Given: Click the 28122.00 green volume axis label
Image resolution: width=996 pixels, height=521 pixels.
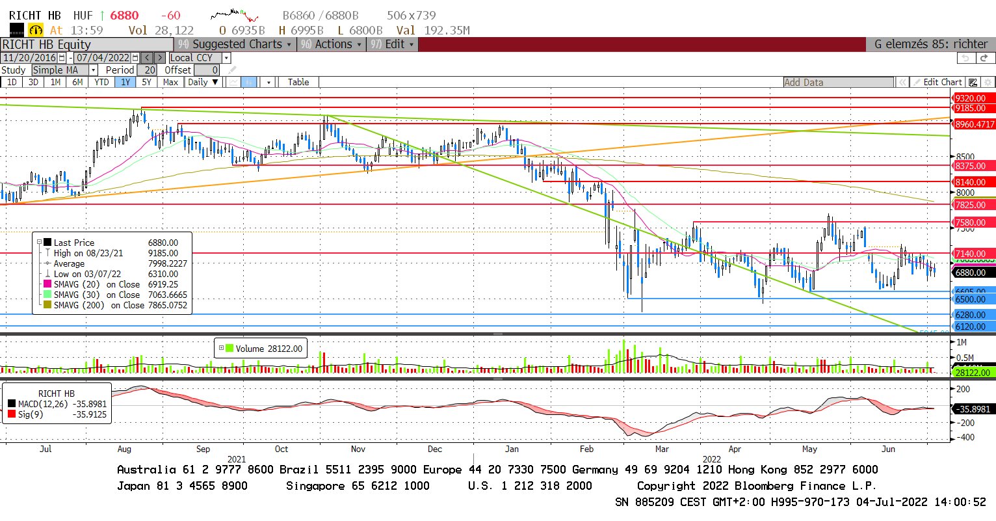Looking at the screenshot, I should (973, 373).
